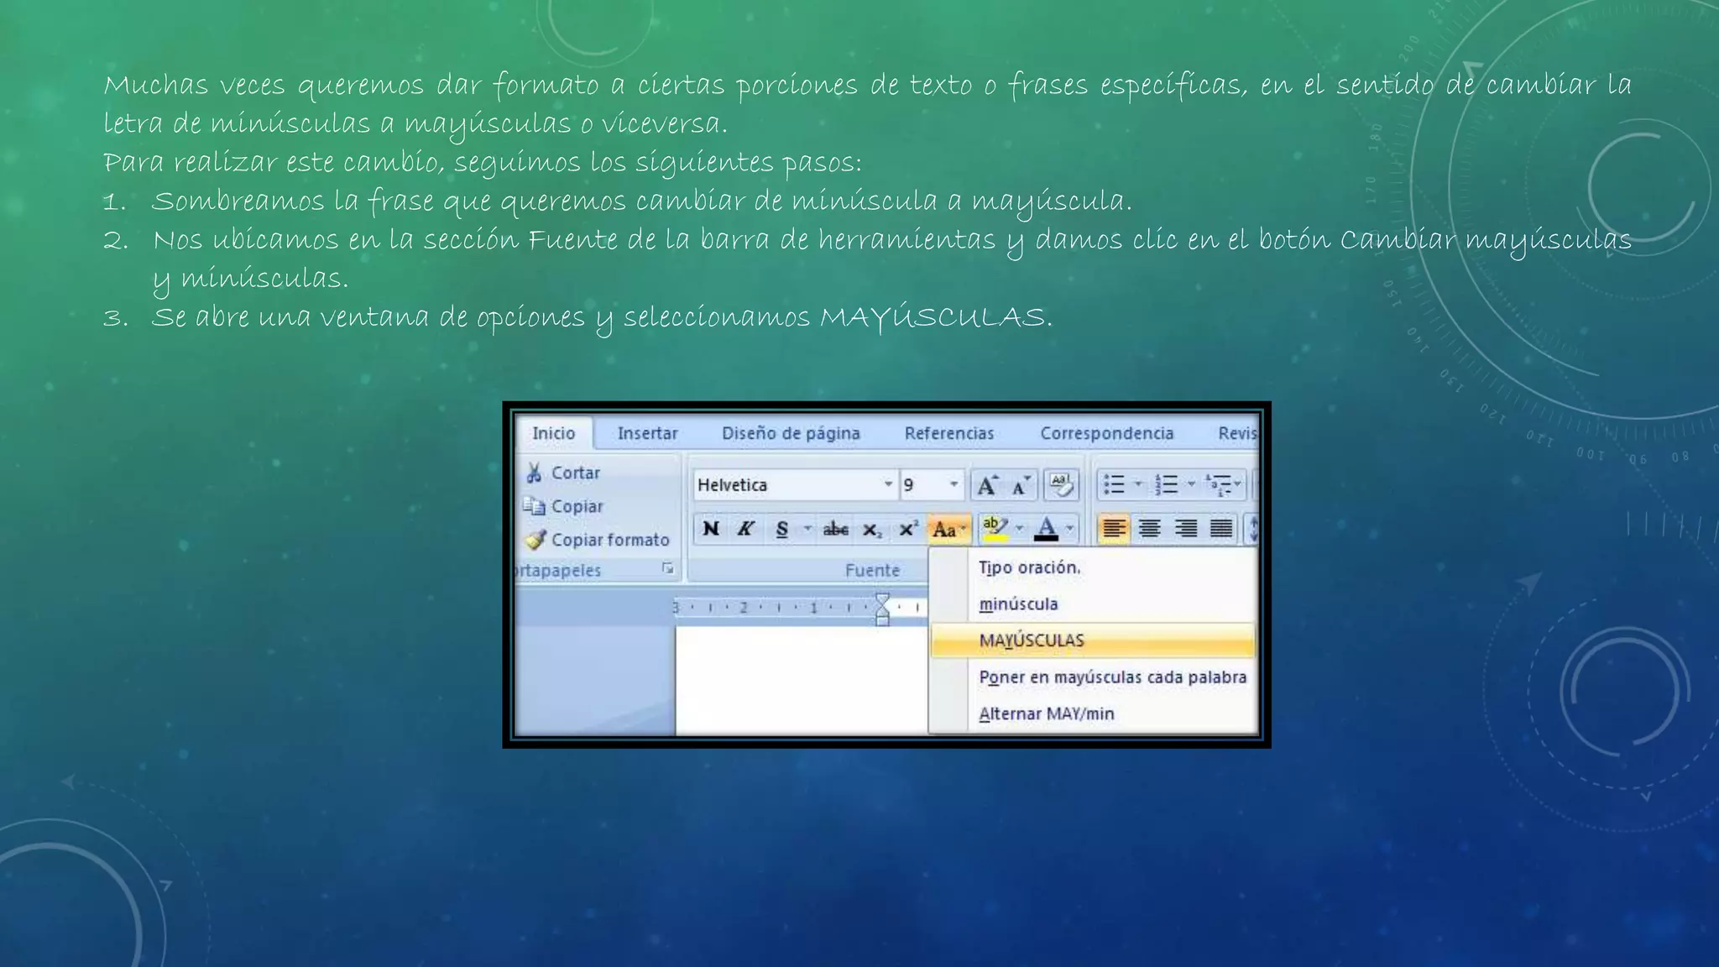Click the ruler indent marker
The image size is (1719, 967).
(x=882, y=609)
